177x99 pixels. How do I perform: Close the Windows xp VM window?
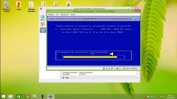point(137,11)
